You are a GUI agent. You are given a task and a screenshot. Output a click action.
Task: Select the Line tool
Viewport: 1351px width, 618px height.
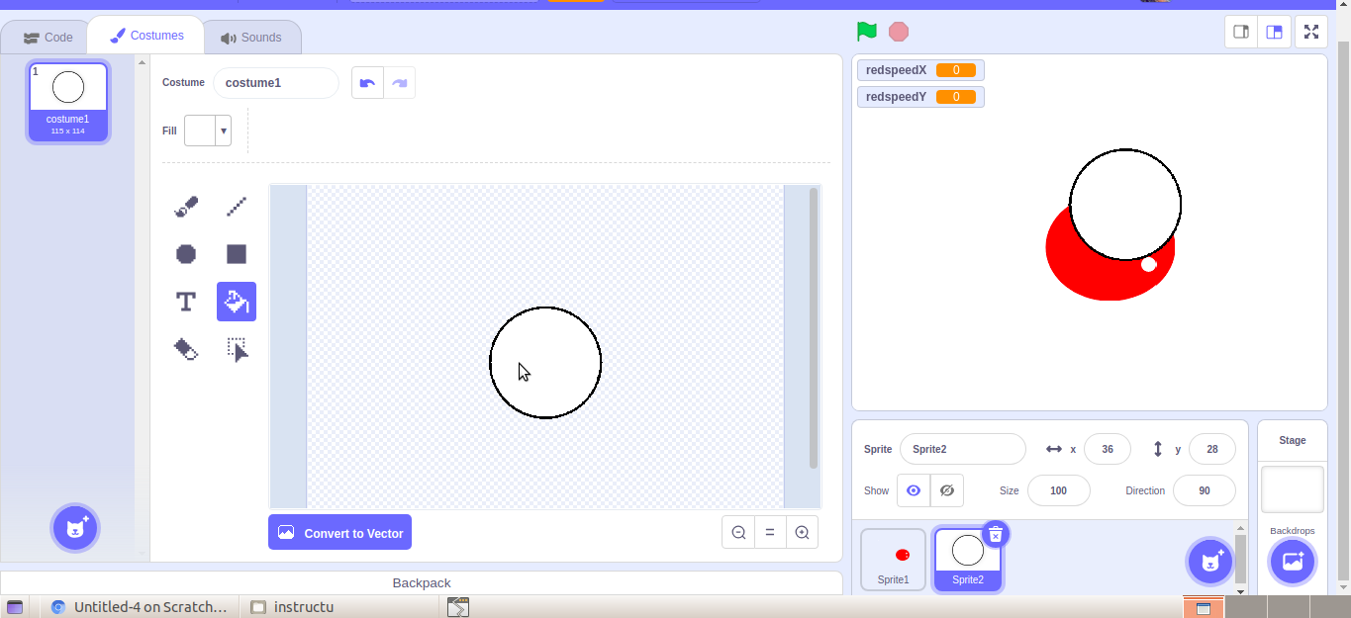point(236,206)
